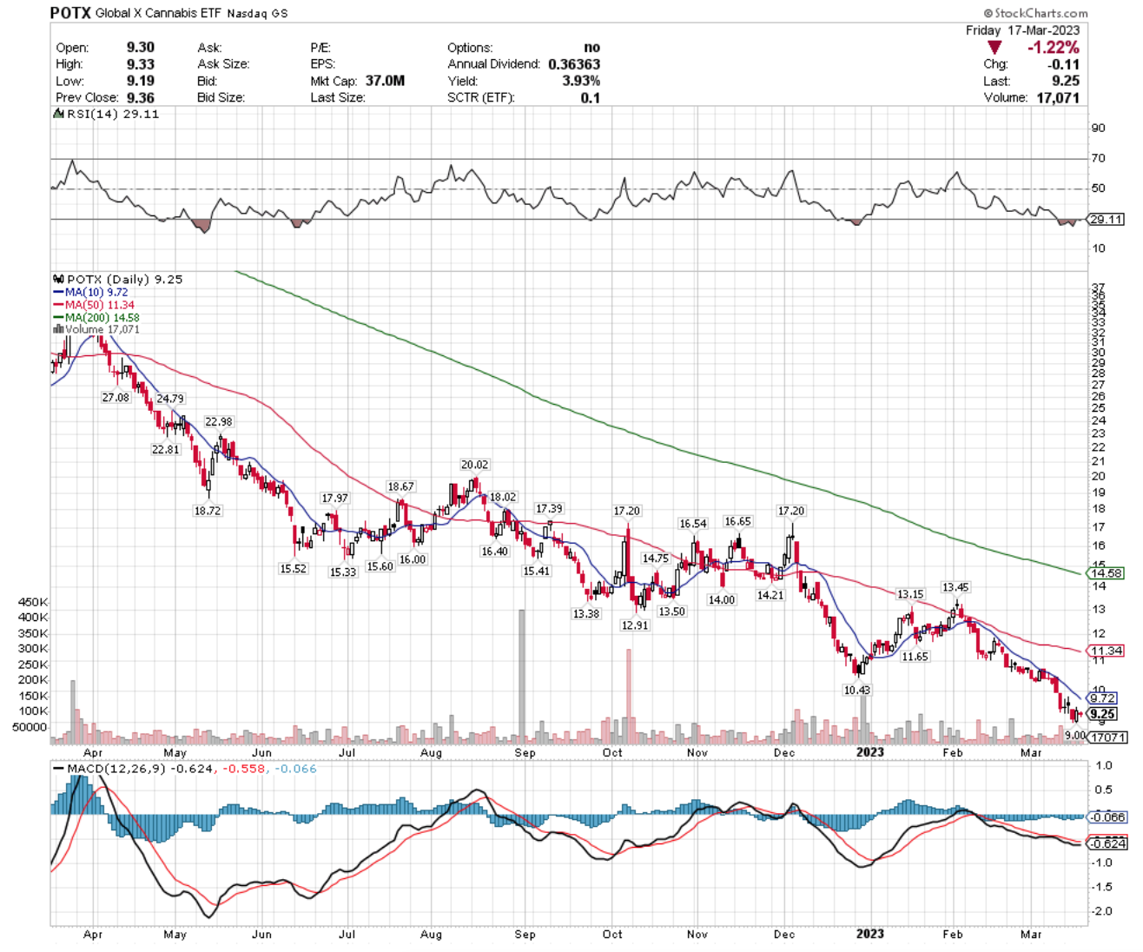Click the red down-arrow change indicator
Image resolution: width=1143 pixels, height=952 pixels.
click(x=995, y=47)
